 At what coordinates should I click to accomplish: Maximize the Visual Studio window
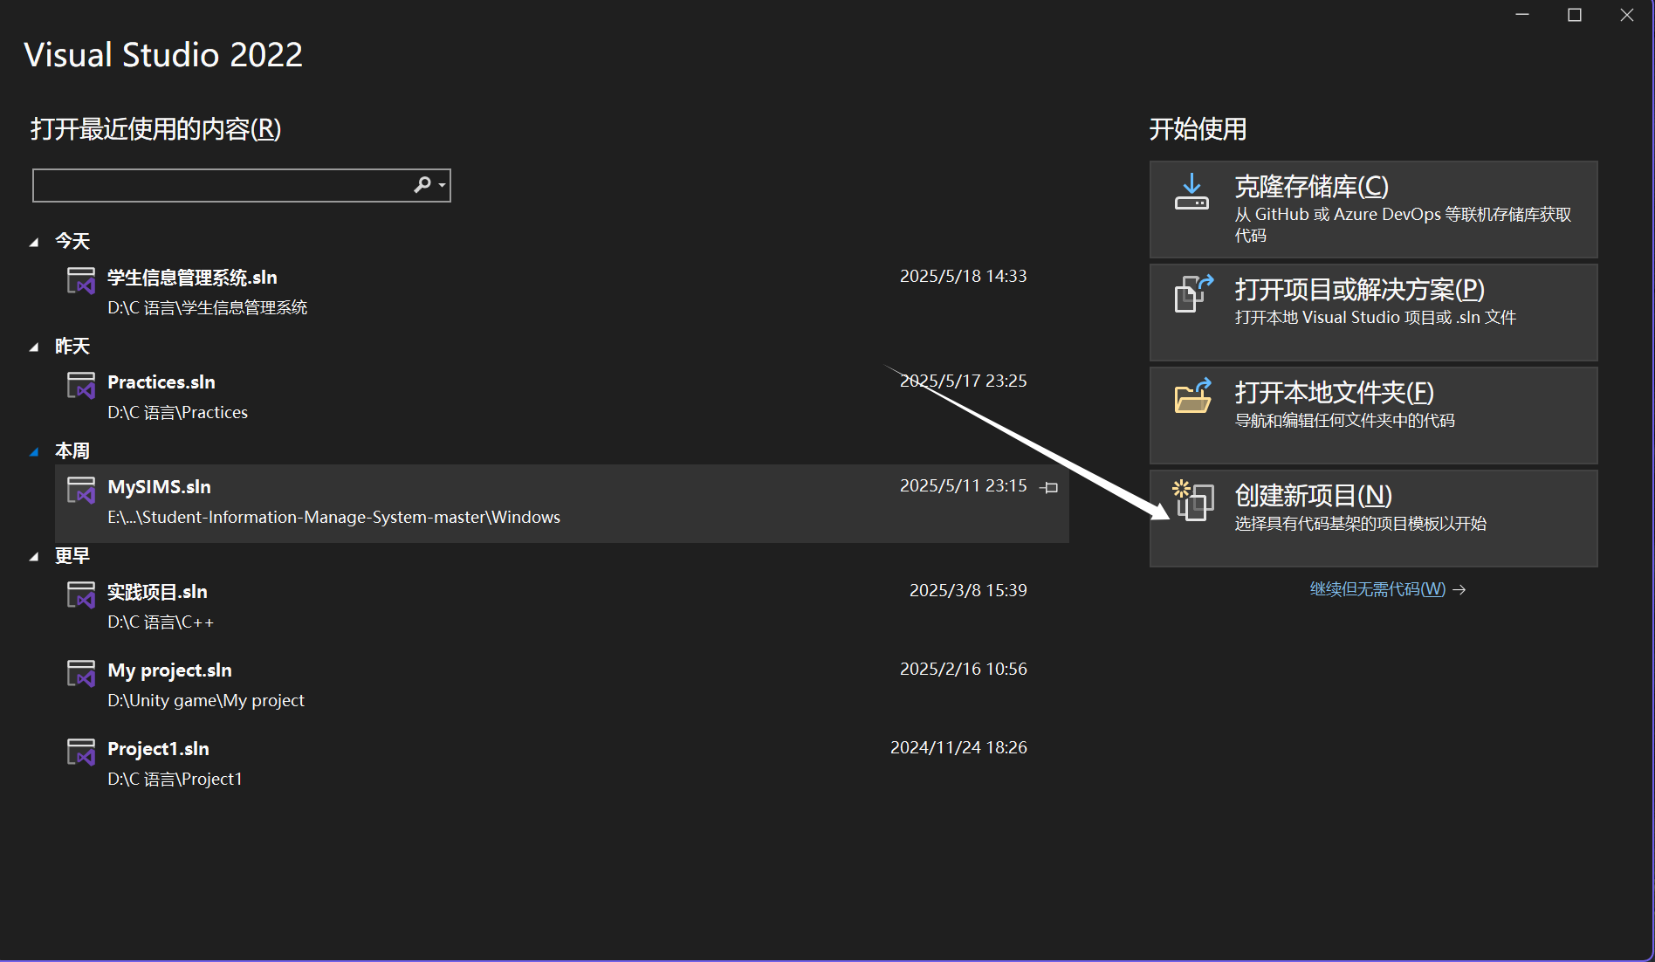(1575, 15)
